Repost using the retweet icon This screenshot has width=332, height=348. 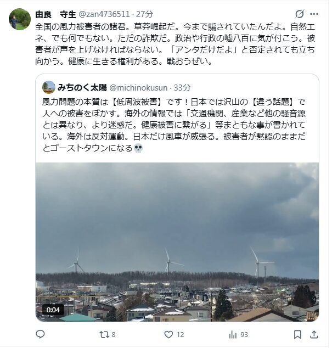pyautogui.click(x=103, y=334)
